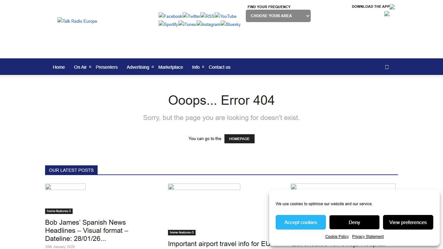The image size is (443, 249).
Task: Accept cookies in the consent banner
Action: pyautogui.click(x=301, y=222)
